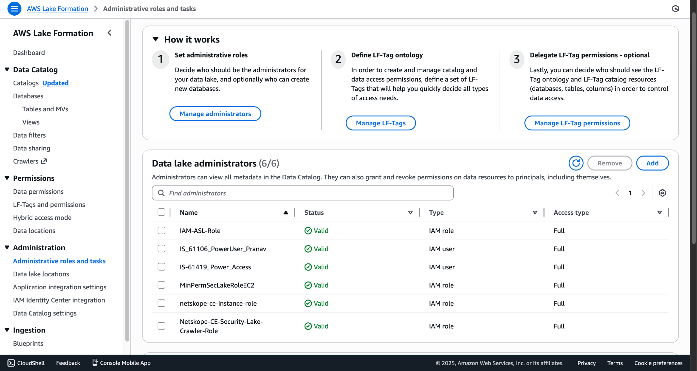Collapse the Administration sidebar group
The width and height of the screenshot is (697, 371).
pyautogui.click(x=7, y=247)
